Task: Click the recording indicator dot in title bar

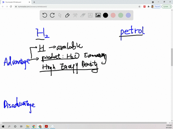Action: pyautogui.click(x=153, y=2)
